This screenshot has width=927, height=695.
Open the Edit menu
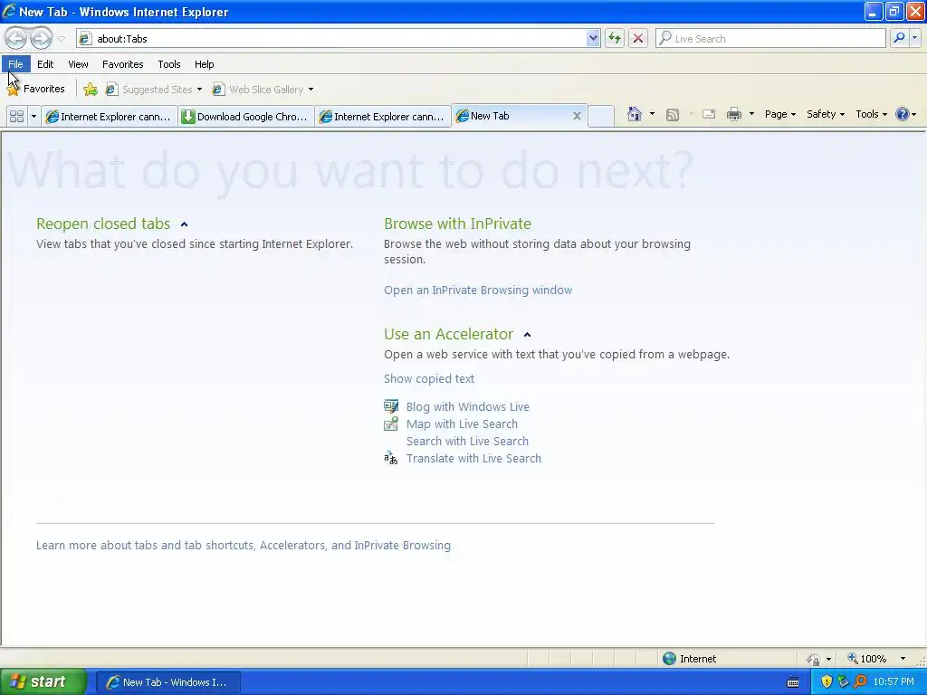pyautogui.click(x=45, y=64)
